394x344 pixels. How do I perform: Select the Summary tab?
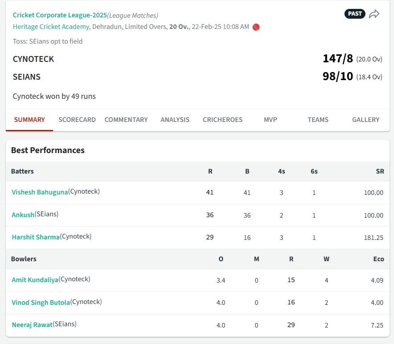[x=29, y=120]
